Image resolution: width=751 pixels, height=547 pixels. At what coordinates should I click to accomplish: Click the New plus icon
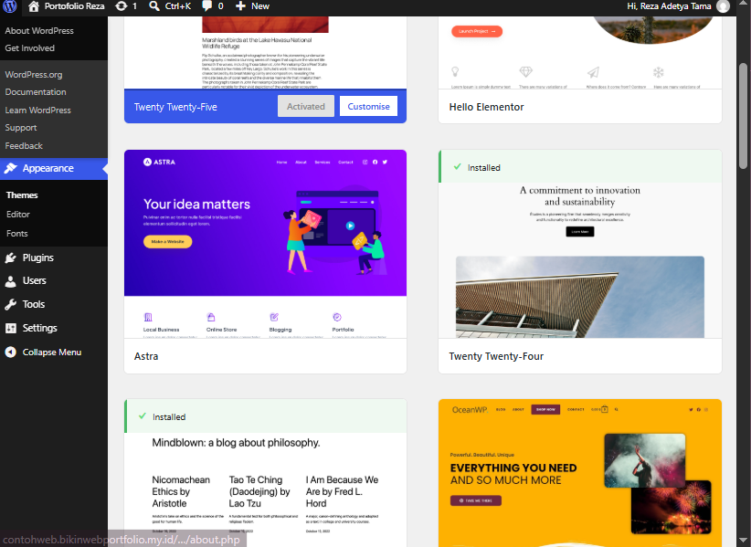[x=240, y=6]
